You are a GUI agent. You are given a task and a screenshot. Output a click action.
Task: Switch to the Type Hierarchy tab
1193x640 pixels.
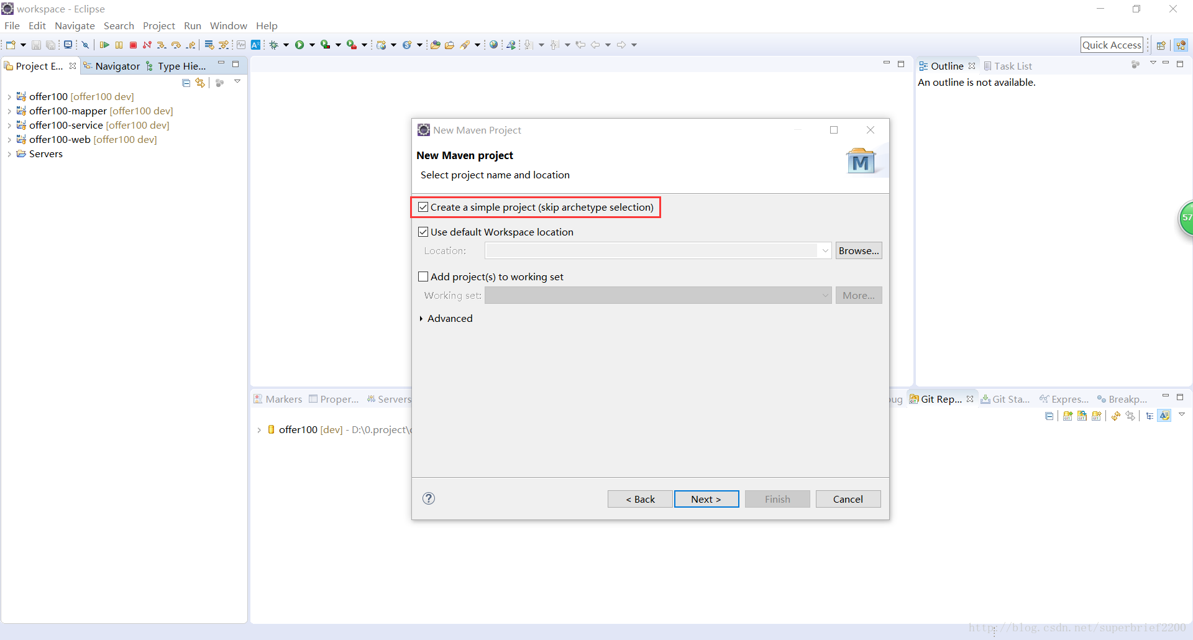coord(175,66)
